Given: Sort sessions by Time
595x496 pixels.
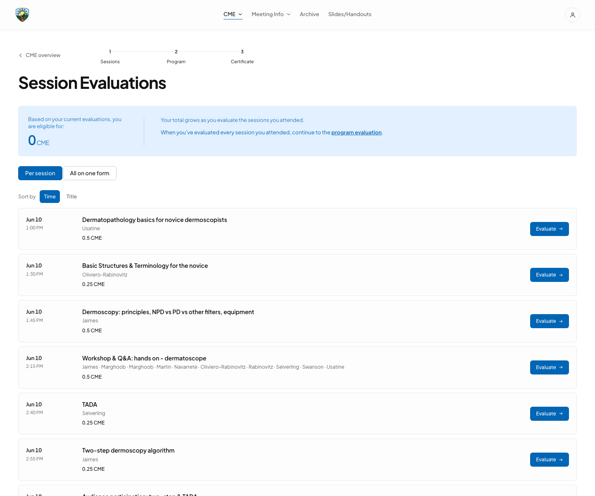Looking at the screenshot, I should (x=50, y=197).
